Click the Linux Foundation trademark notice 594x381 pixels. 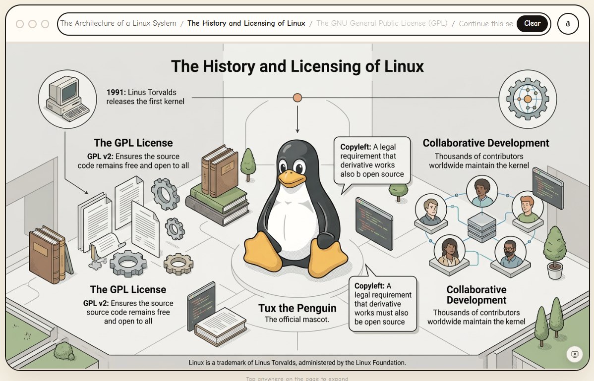point(297,362)
